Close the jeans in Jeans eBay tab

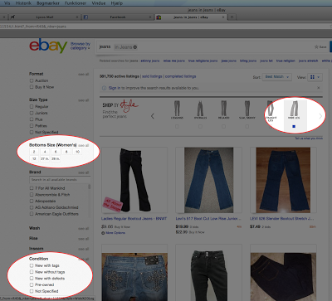(223, 17)
